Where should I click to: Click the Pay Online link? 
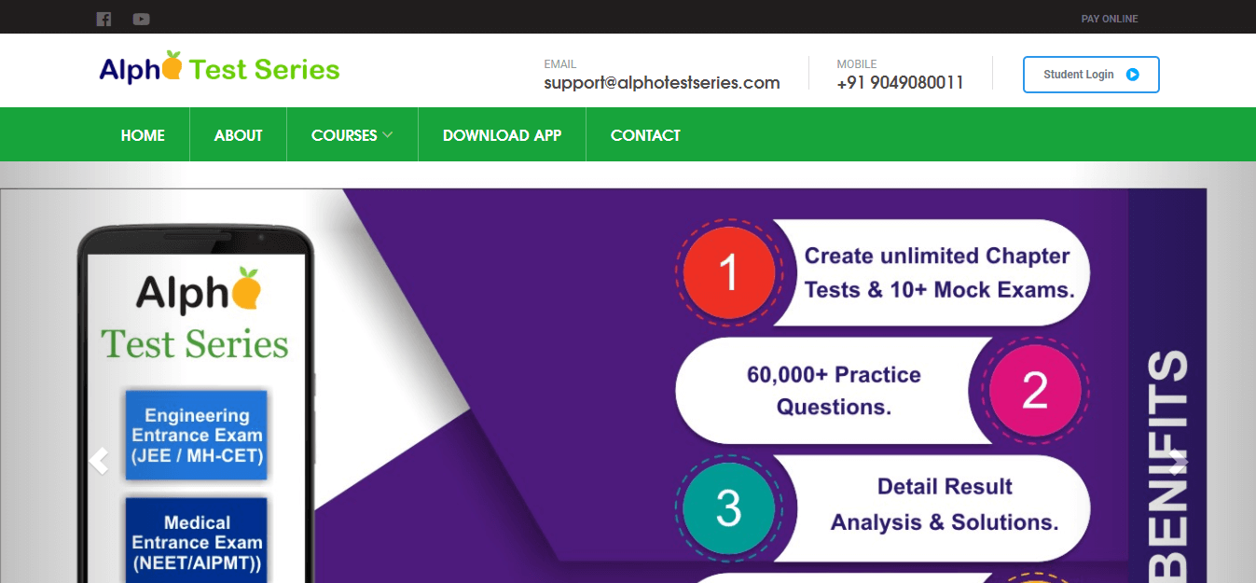(1109, 19)
